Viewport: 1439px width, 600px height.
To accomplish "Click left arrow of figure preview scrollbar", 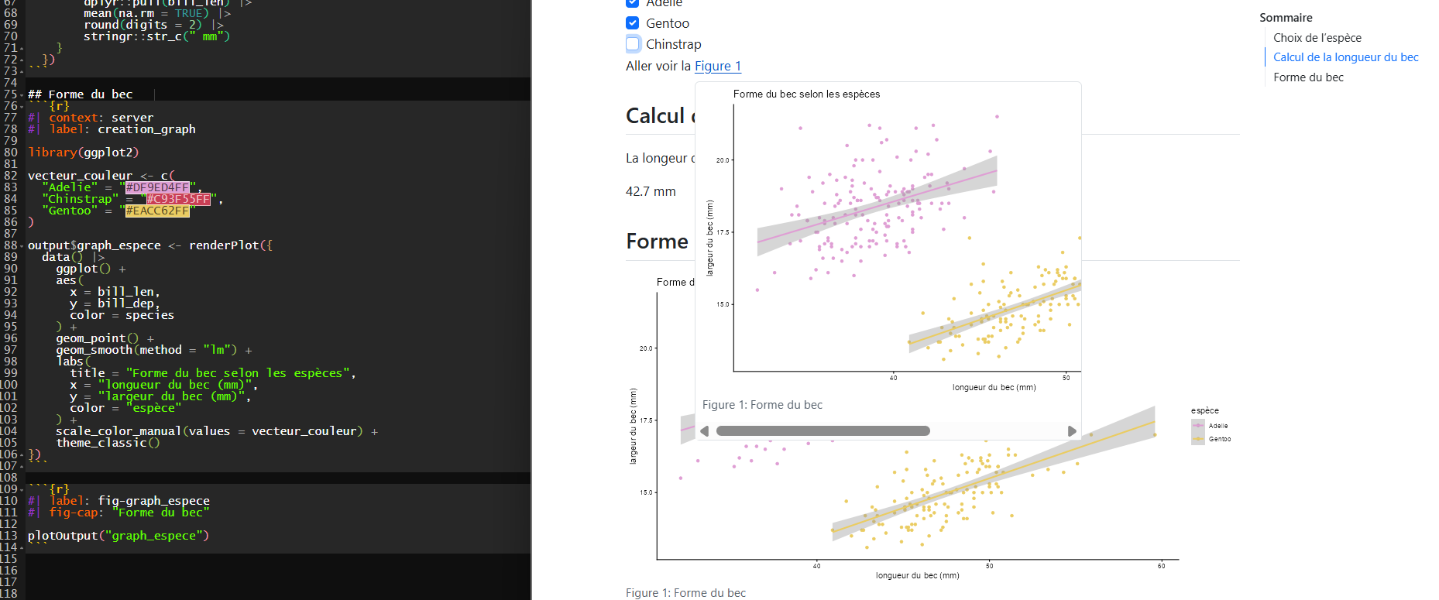I will 704,431.
